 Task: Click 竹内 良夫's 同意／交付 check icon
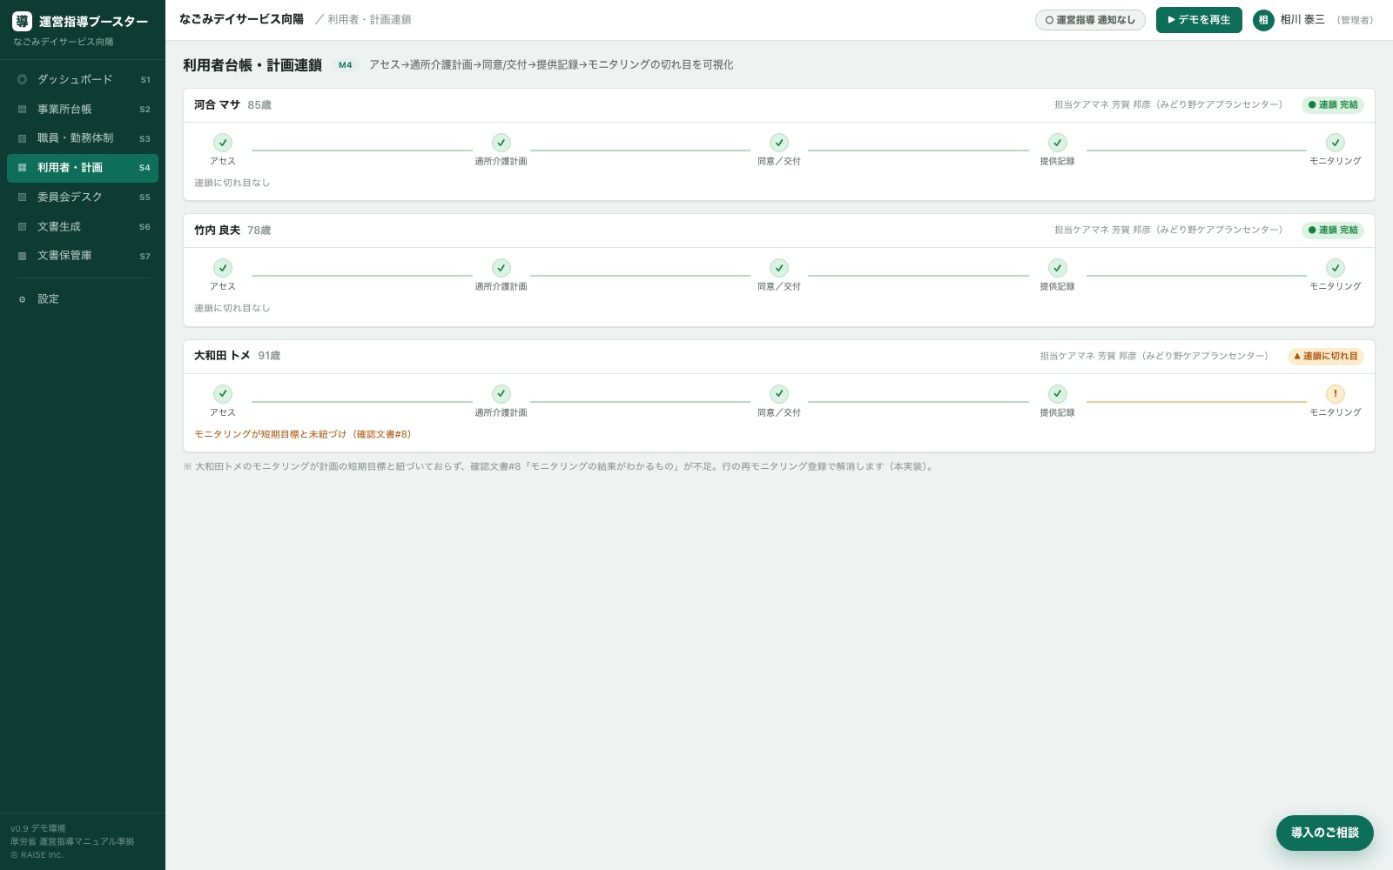point(779,268)
